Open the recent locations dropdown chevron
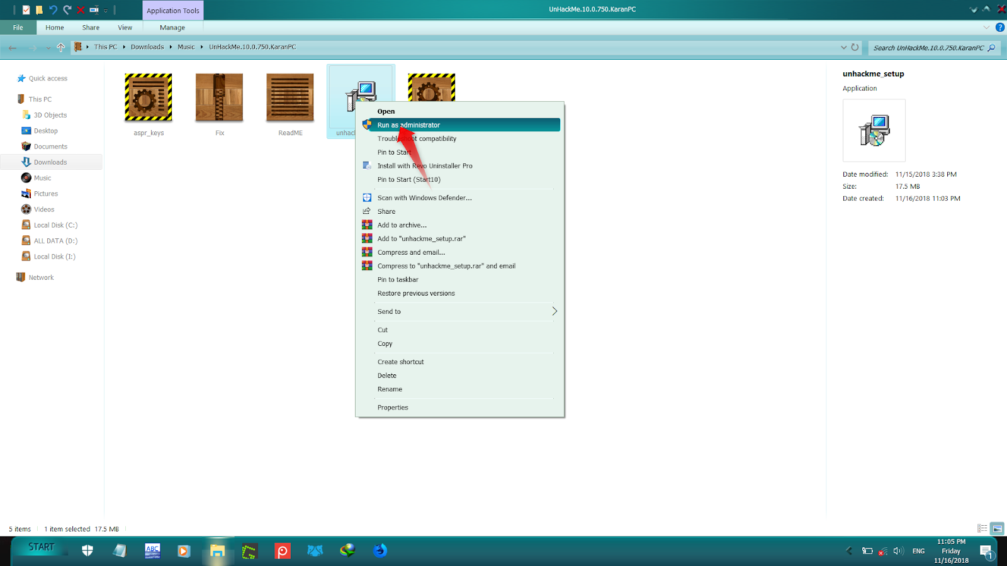 tap(48, 48)
